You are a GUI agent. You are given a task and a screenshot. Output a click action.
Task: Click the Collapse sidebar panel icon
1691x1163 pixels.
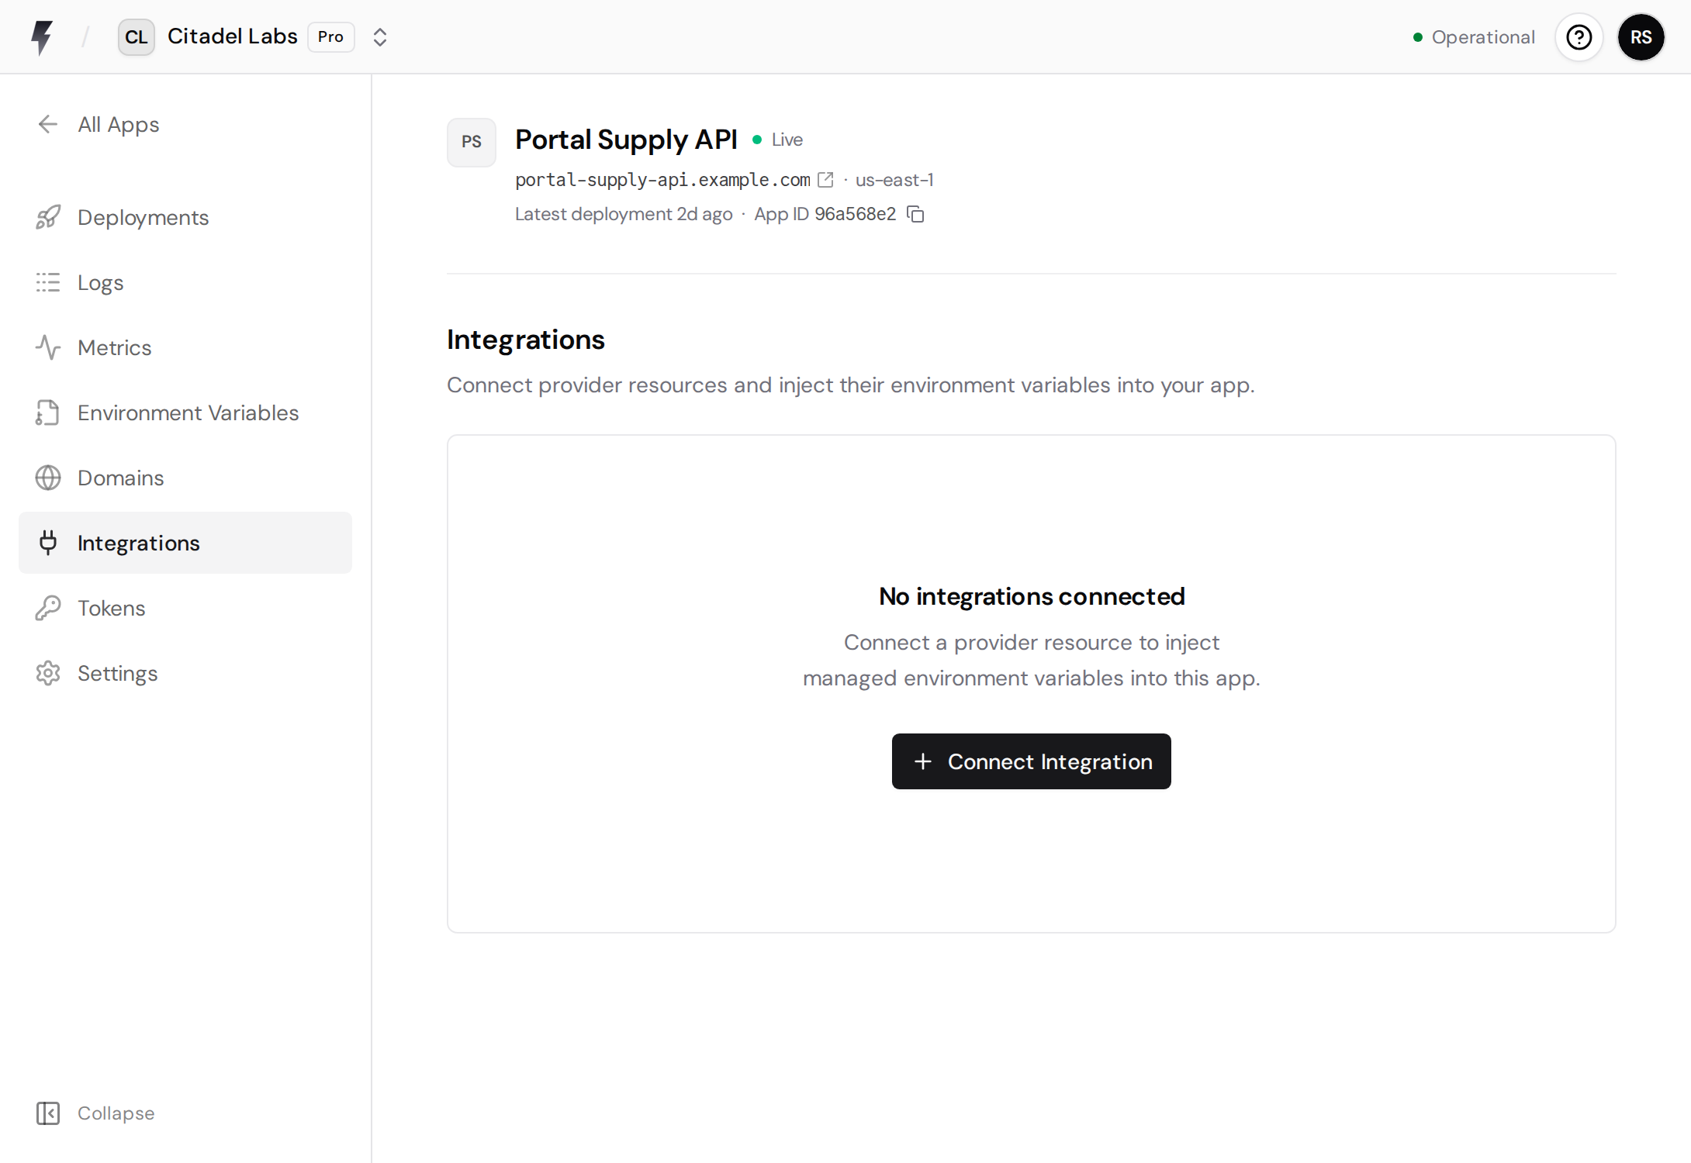point(48,1113)
